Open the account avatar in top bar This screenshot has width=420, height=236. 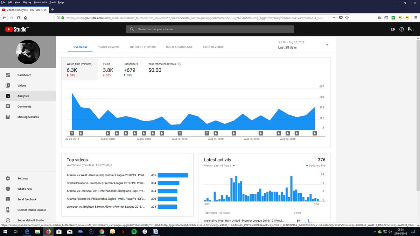(x=411, y=29)
